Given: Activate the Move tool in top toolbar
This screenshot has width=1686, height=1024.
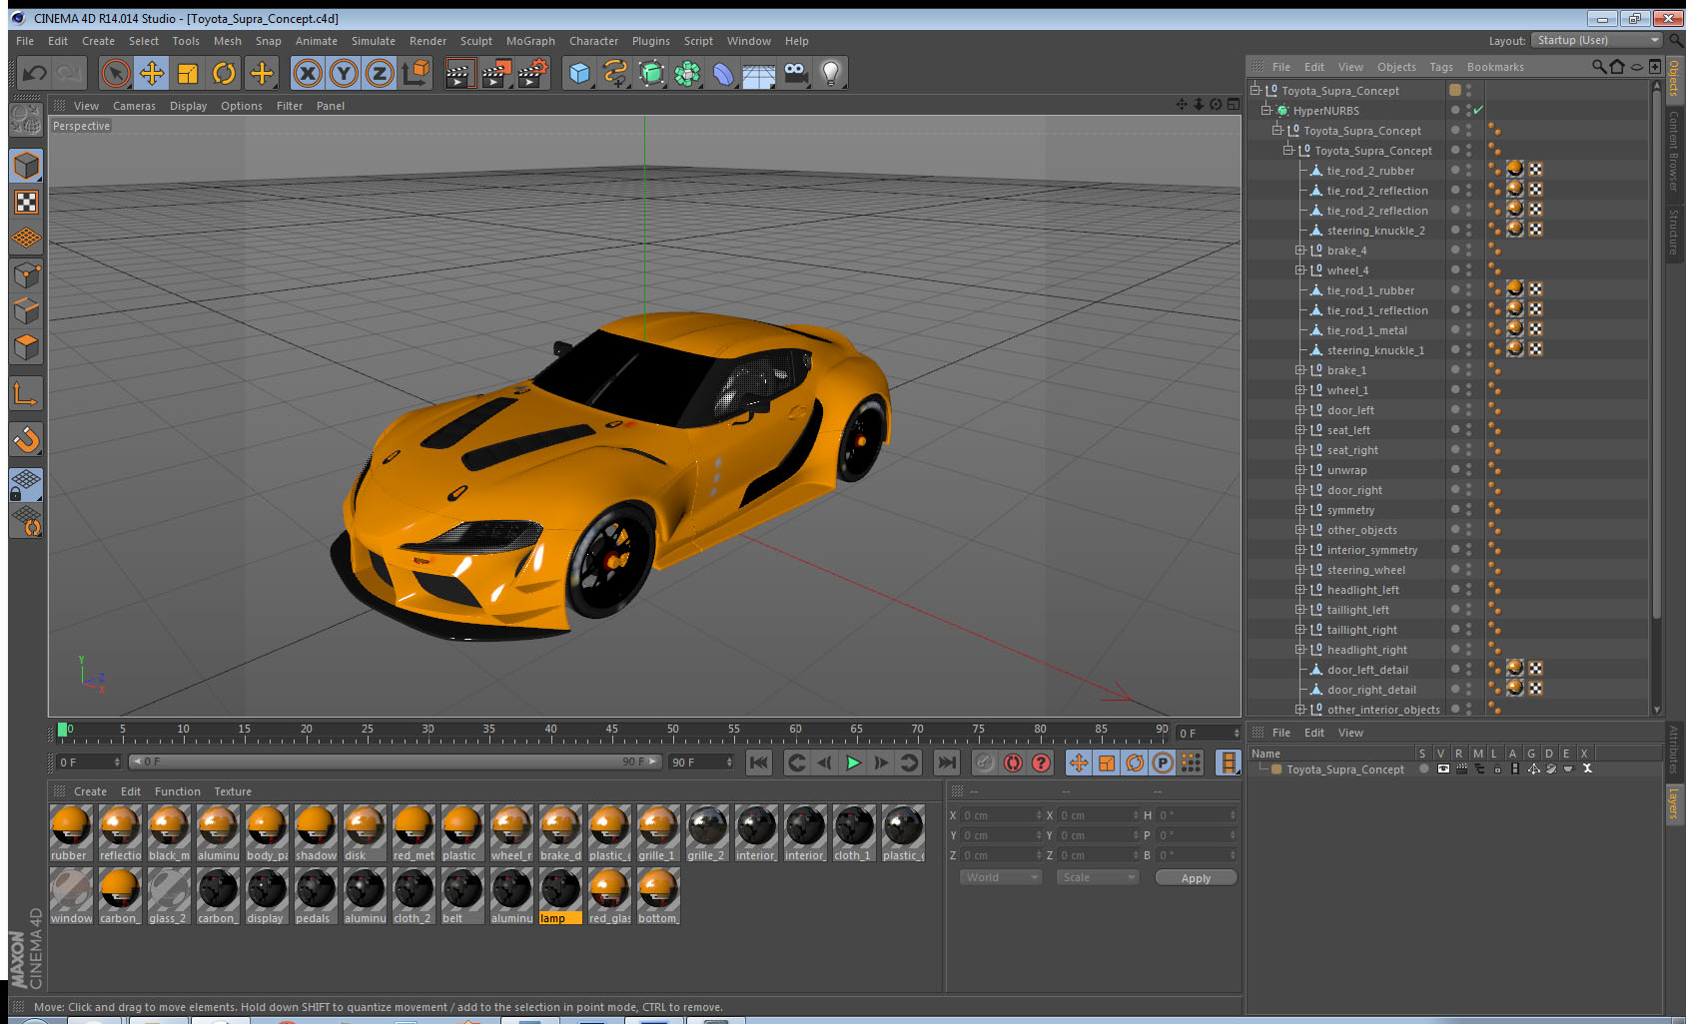Looking at the screenshot, I should point(152,73).
